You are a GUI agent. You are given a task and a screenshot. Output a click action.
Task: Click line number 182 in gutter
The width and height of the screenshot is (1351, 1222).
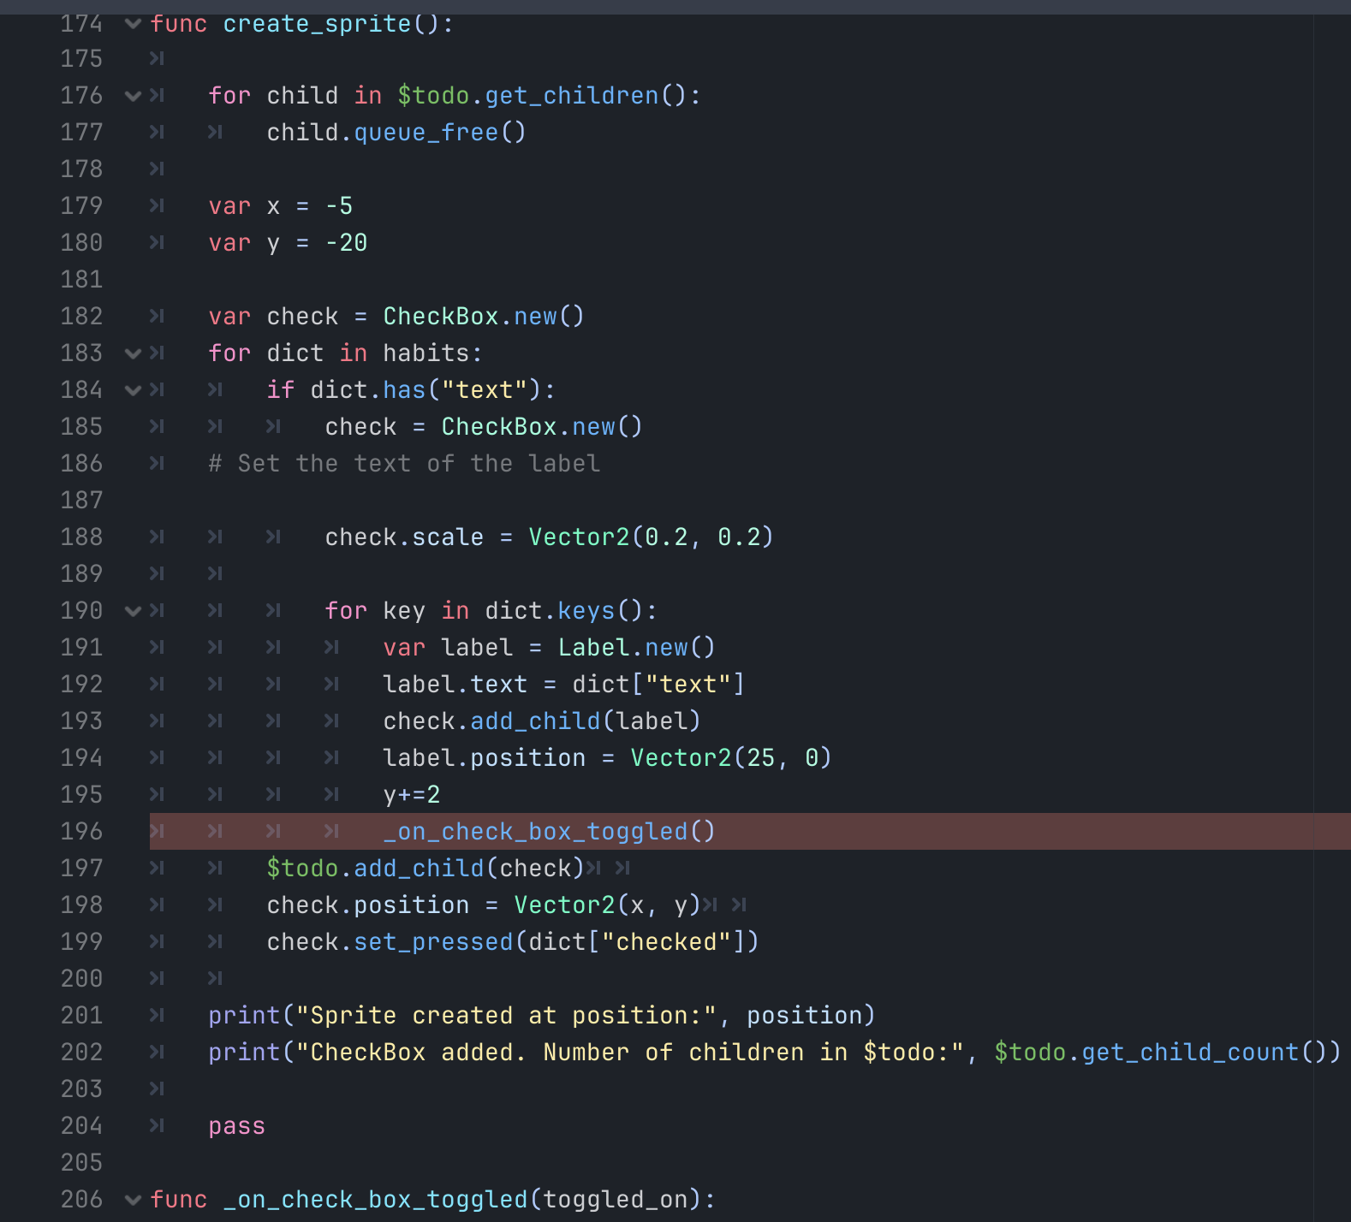[x=81, y=316]
